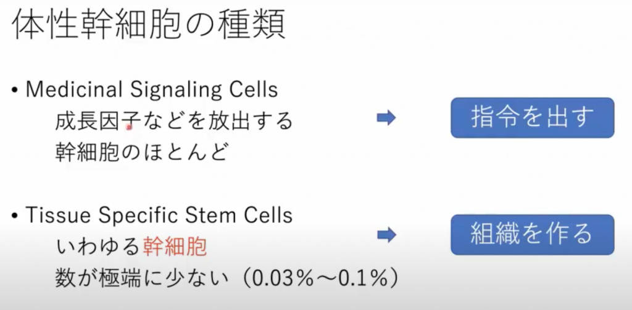The image size is (632, 310).
Task: Click the word Medicinal in the first bullet
Action: [x=75, y=90]
